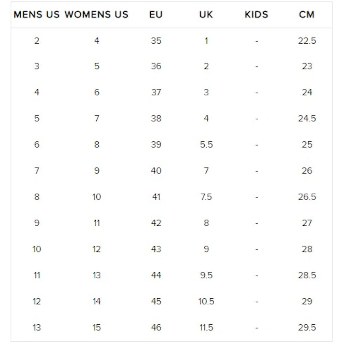Image resolution: width=344 pixels, height=344 pixels.
Task: Click Mens US size 2 cell
Action: [x=36, y=41]
